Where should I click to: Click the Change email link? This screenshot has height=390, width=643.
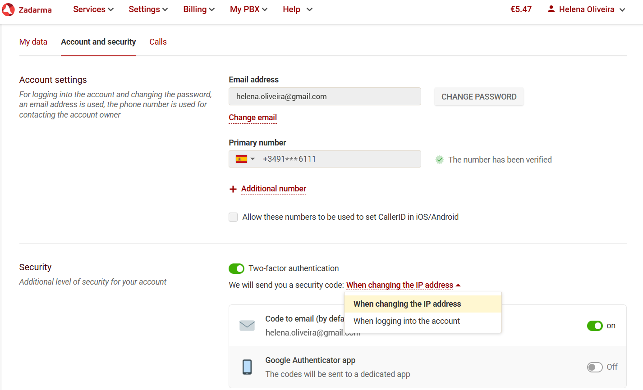coord(253,118)
